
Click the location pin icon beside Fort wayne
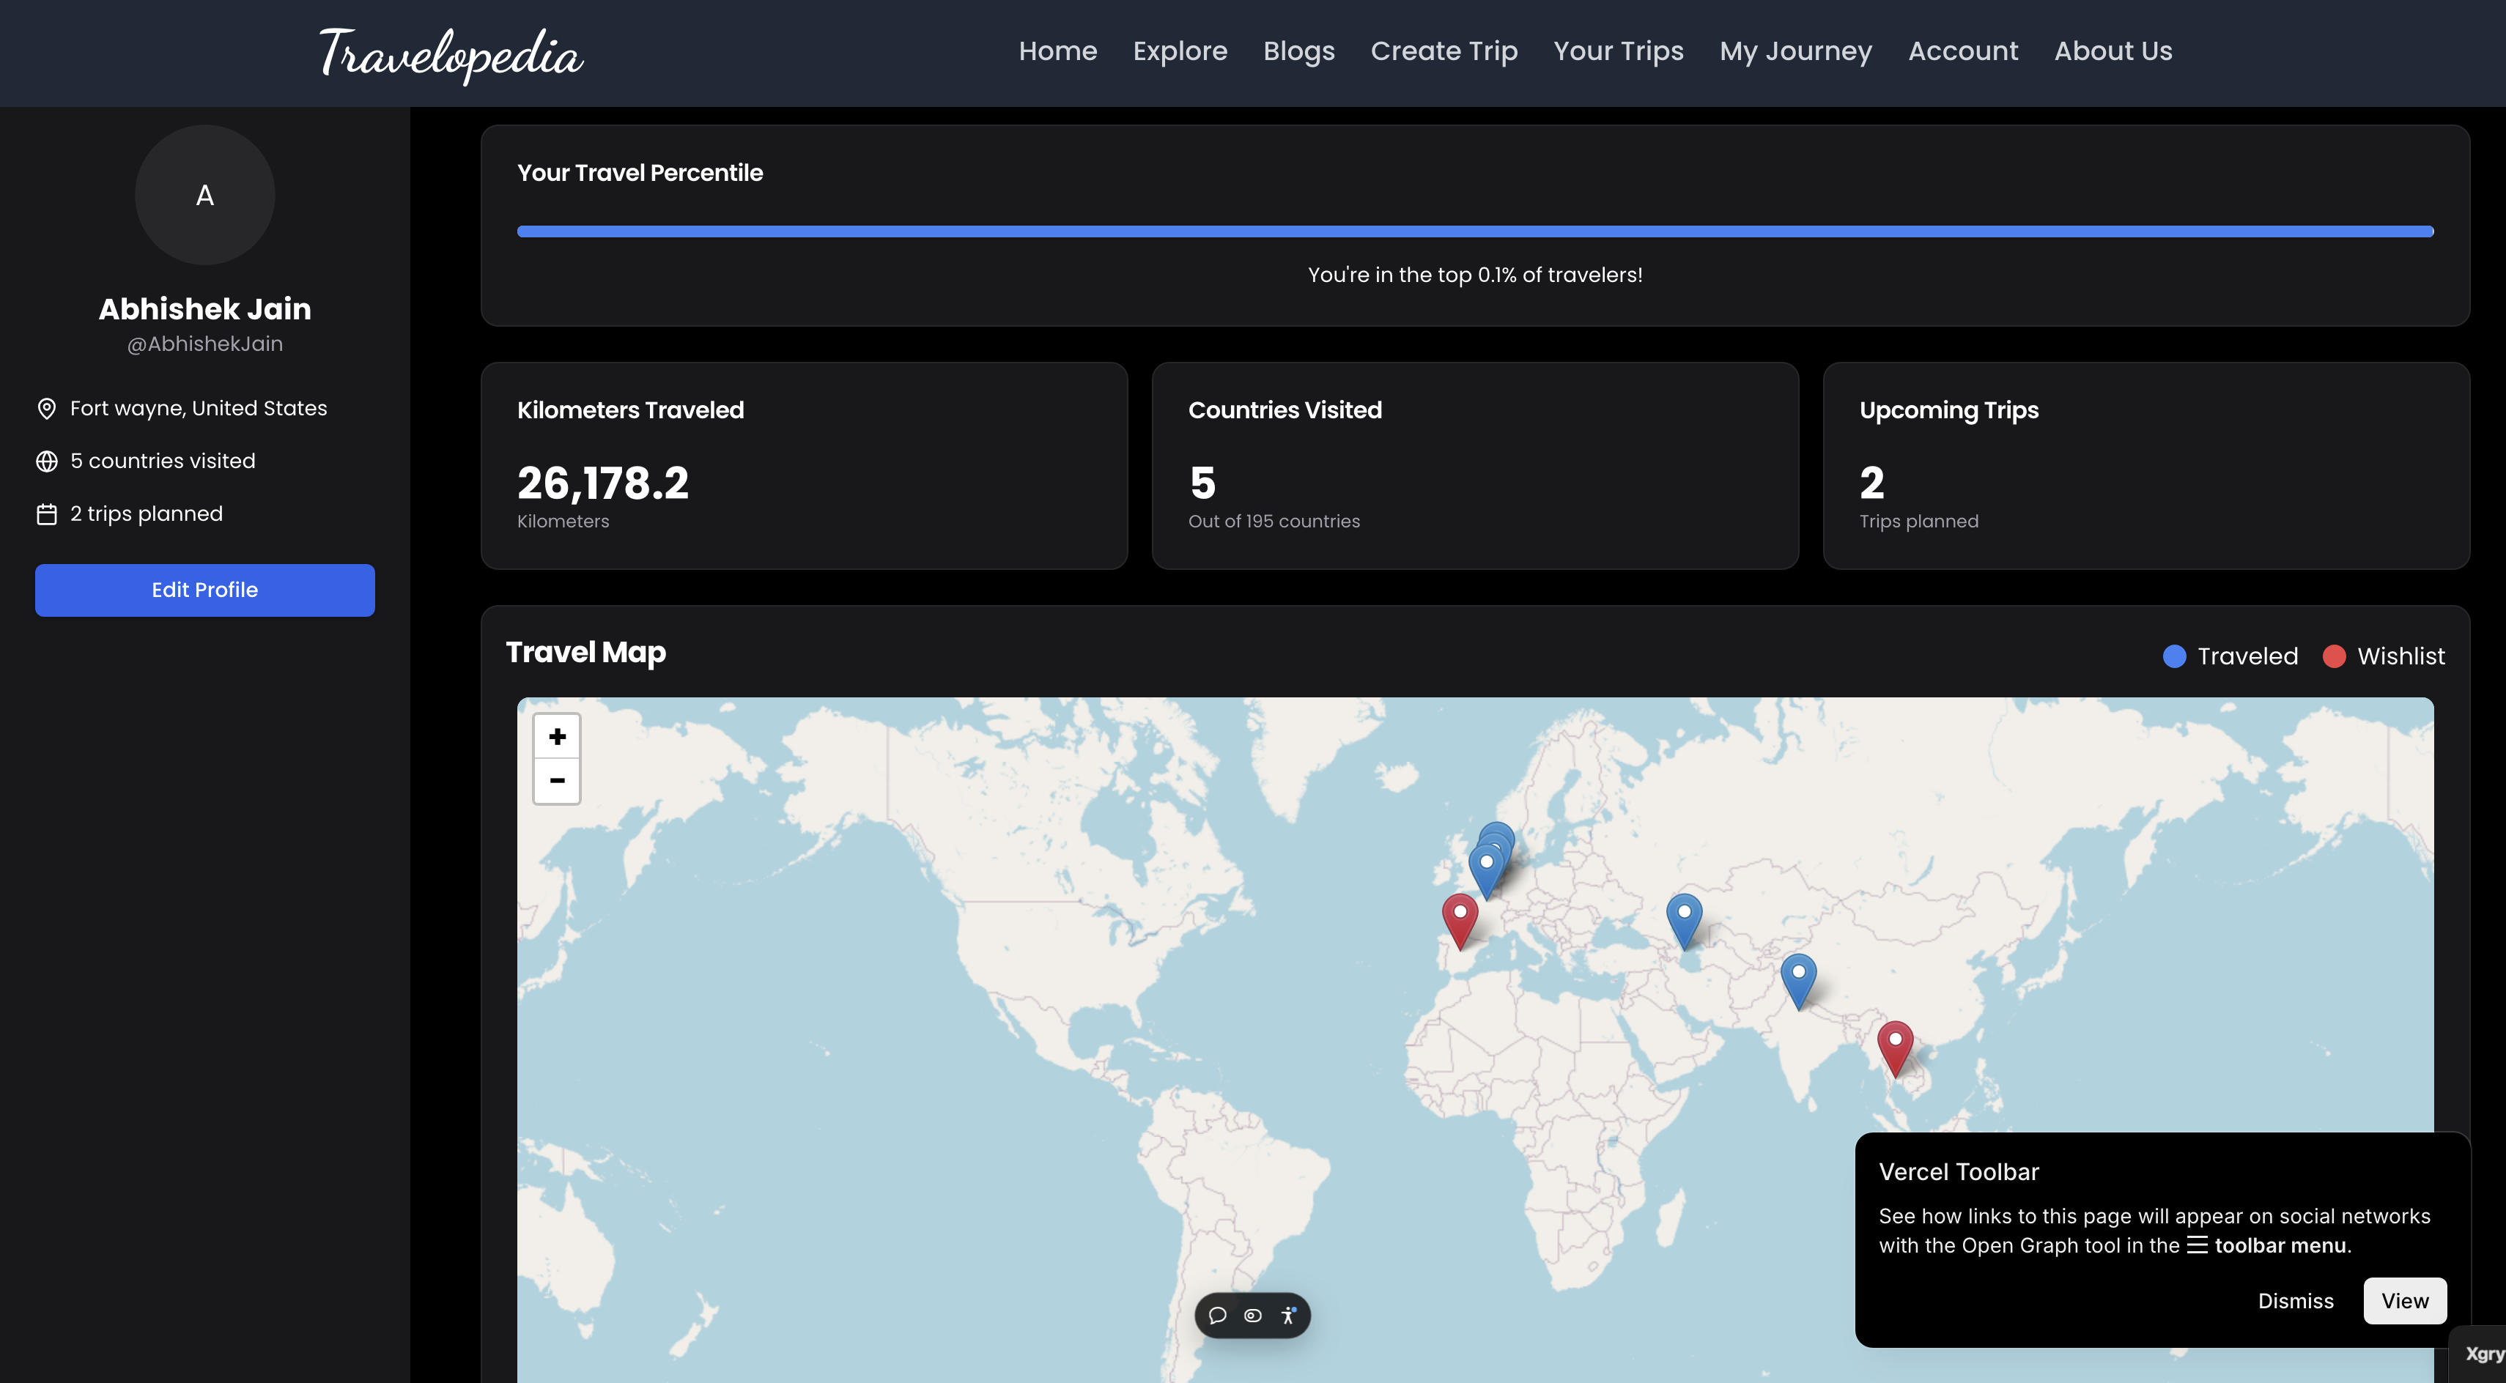(45, 409)
